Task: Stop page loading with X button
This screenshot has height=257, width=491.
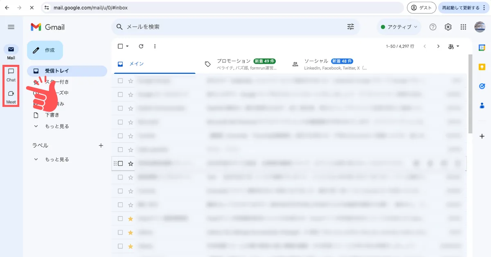Action: [32, 7]
